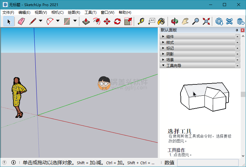Close the 工具向导 panel with its X
The image size is (246, 167).
click(x=237, y=65)
